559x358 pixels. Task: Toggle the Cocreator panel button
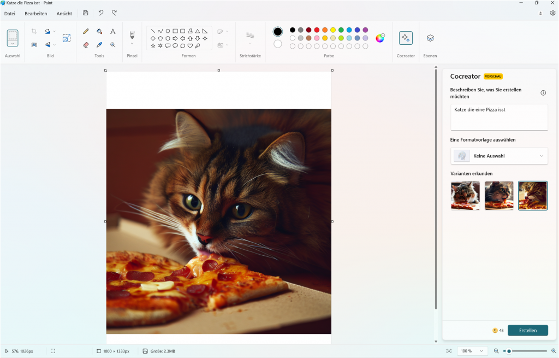tap(406, 38)
